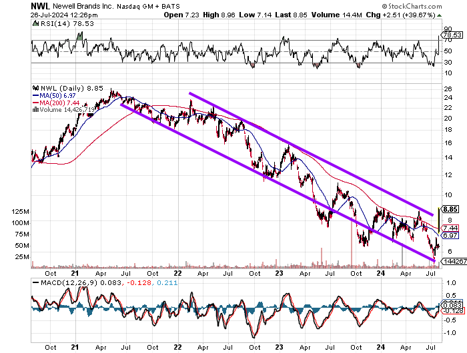
Task: Select the lower purple channel trendline
Action: 280,180
